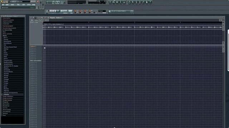Collapse the Packs folder
Image resolution: width=229 pixels, height=128 pixels.
click(5, 36)
